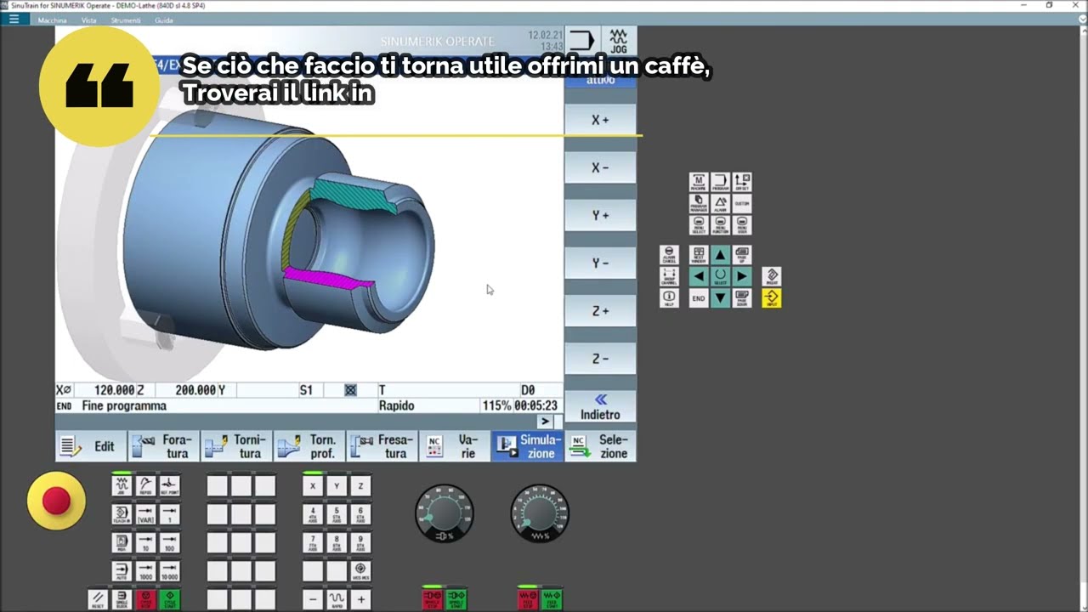
Task: Expand softkey bar with > arrow
Action: [545, 422]
